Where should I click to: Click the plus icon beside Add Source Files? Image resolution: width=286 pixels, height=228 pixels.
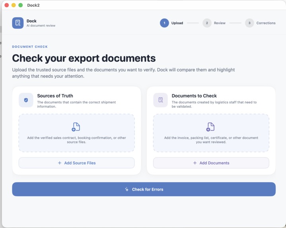pos(60,163)
